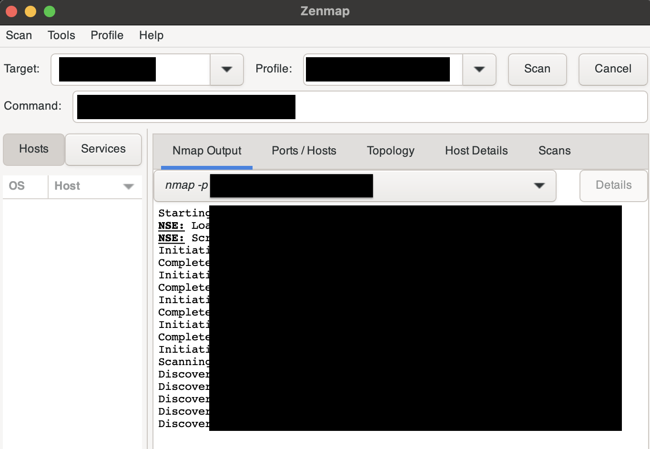
Task: Start the scan with Scan button
Action: coord(537,69)
